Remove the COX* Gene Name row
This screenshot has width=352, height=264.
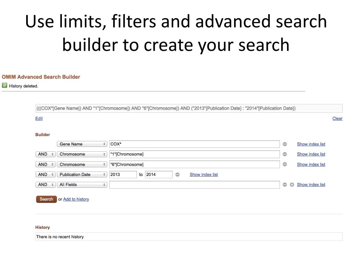[x=285, y=144]
